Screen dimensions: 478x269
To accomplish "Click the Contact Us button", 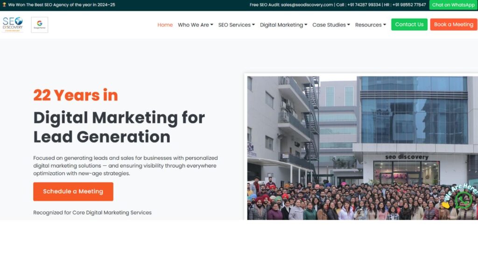I will click(x=409, y=24).
